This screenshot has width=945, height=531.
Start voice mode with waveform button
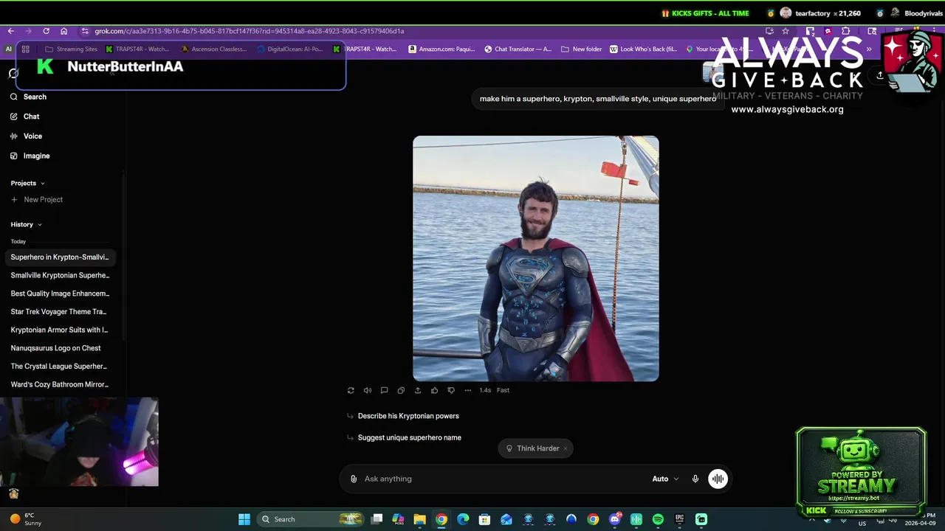(718, 479)
